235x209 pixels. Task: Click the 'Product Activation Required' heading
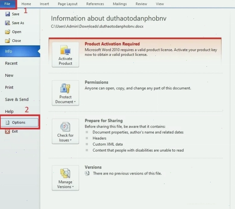[x=112, y=44]
